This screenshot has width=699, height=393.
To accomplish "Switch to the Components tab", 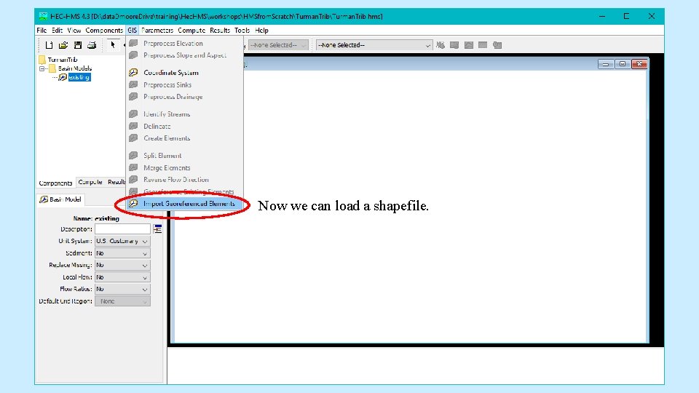I will click(x=55, y=183).
